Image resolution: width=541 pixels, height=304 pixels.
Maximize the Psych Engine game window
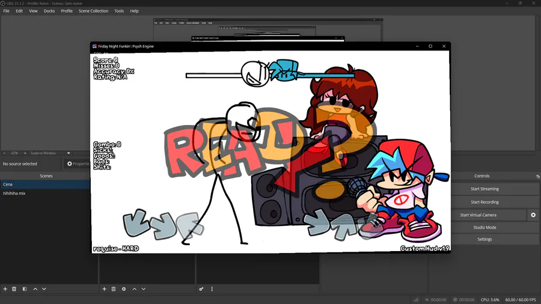[430, 46]
